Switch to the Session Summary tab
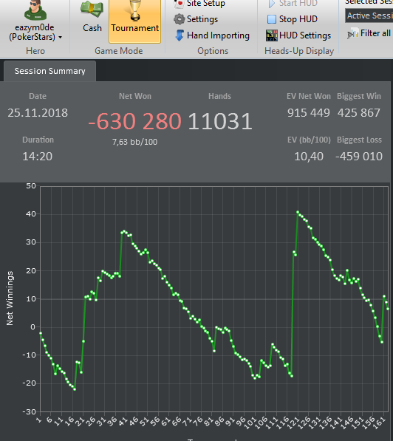Screen dimensions: 393x441 [x=49, y=71]
